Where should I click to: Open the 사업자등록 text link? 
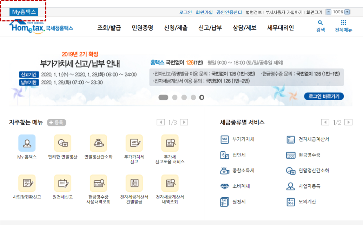pyautogui.click(x=309, y=186)
